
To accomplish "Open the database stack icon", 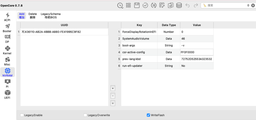I will click(x=179, y=5).
